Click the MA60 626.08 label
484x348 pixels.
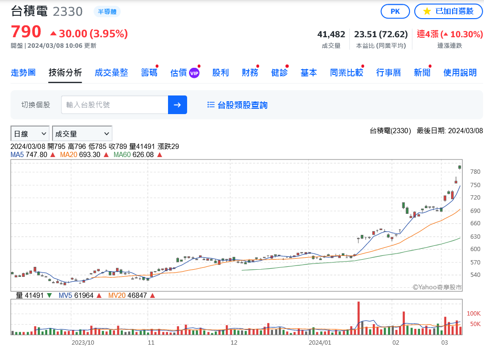pyautogui.click(x=133, y=155)
